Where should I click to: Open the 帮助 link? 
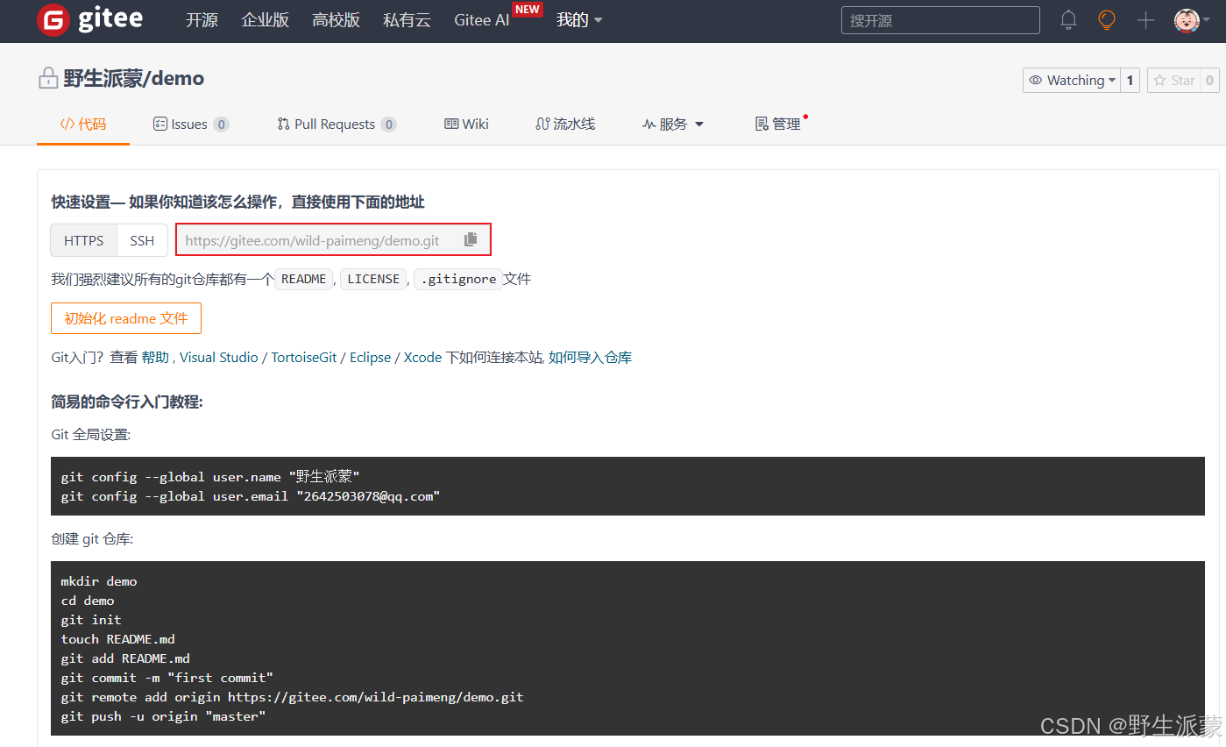(156, 358)
